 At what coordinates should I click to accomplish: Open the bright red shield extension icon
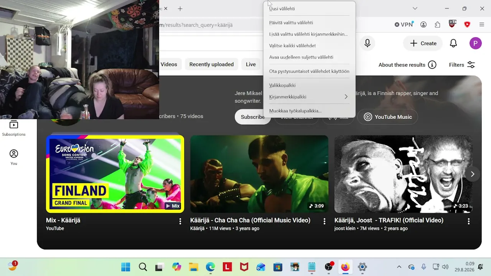click(467, 25)
